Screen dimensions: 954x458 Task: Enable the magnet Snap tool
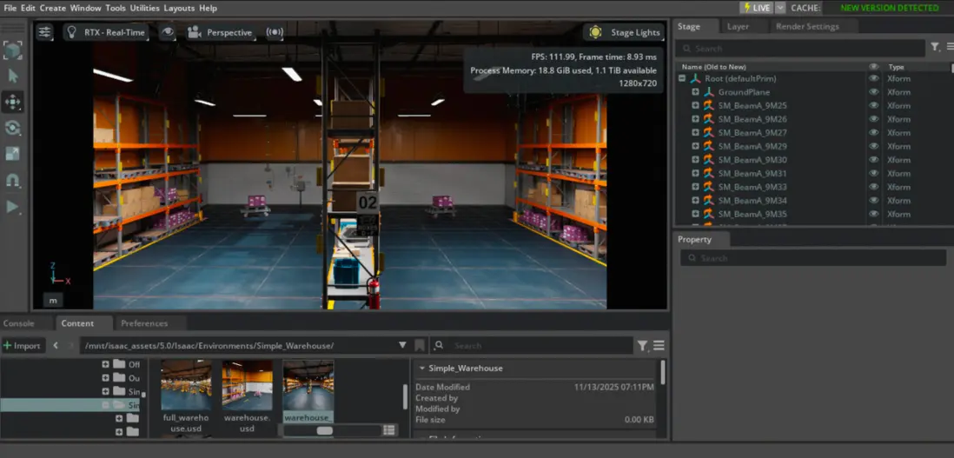tap(13, 181)
